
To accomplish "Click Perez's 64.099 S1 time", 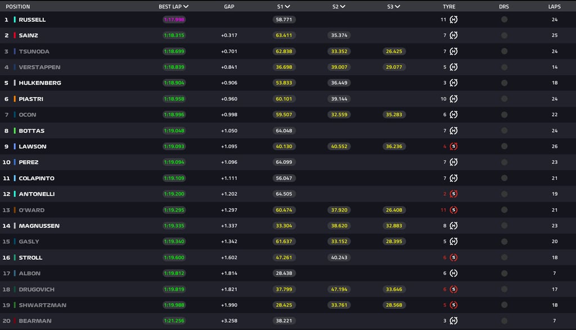I will (x=284, y=162).
